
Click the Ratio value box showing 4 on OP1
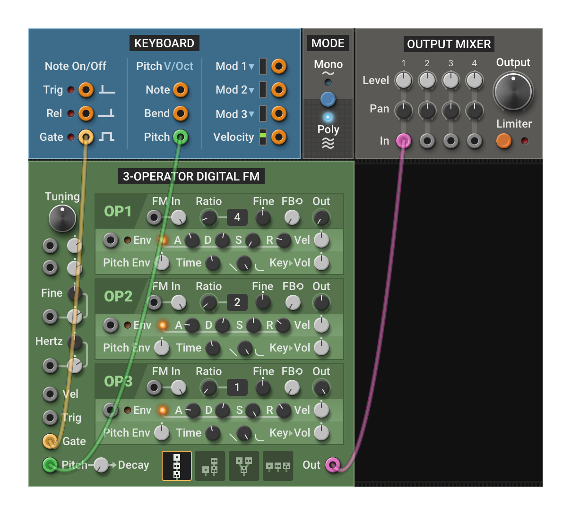pos(236,217)
